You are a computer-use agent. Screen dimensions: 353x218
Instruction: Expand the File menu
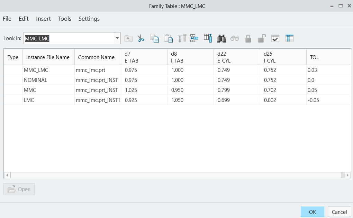tap(7, 19)
